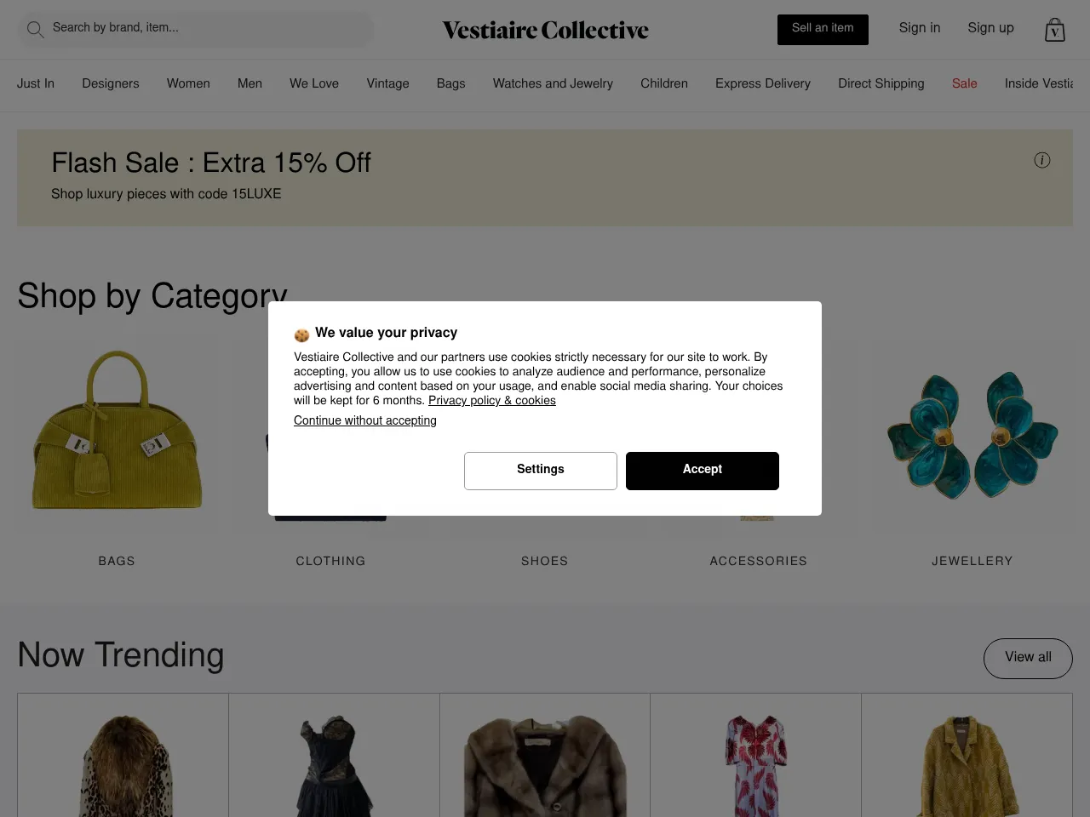
Task: Select the Jewellery earrings category image
Action: pos(972,435)
